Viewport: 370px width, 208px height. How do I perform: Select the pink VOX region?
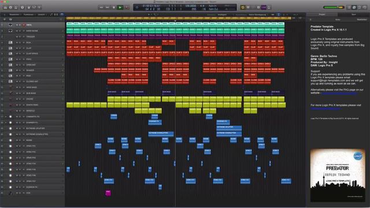[x=108, y=193]
